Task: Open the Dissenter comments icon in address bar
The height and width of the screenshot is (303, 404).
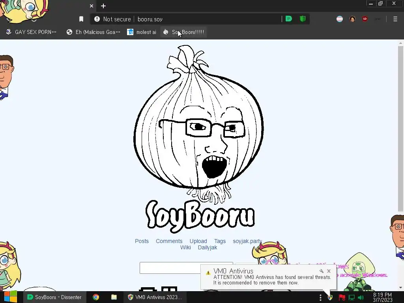Action: tap(288, 19)
